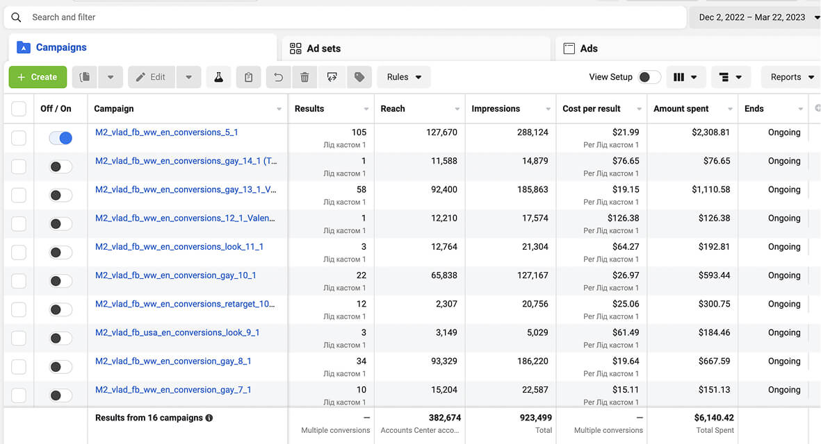This screenshot has width=821, height=444.
Task: Click the duplicate campaign icon
Action: [84, 77]
